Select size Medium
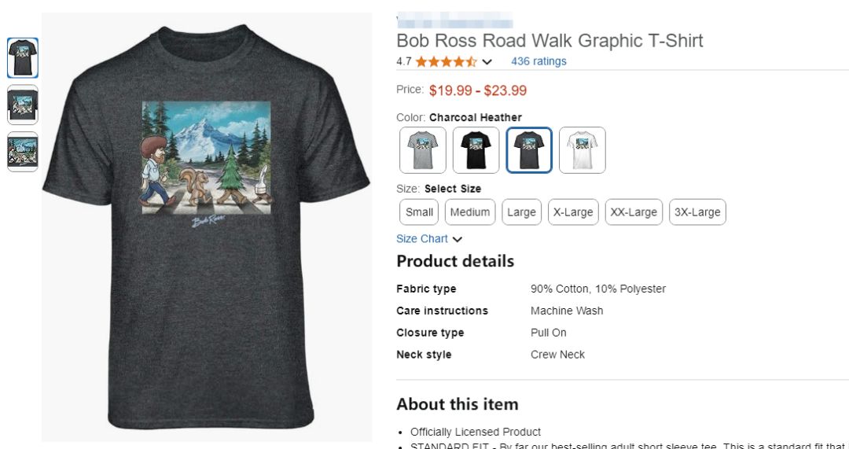 point(470,212)
